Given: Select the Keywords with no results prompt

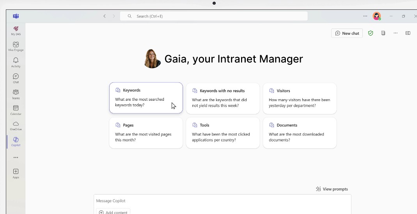Looking at the screenshot, I should pyautogui.click(x=222, y=98).
